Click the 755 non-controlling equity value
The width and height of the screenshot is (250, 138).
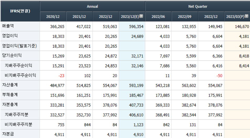point(61,125)
